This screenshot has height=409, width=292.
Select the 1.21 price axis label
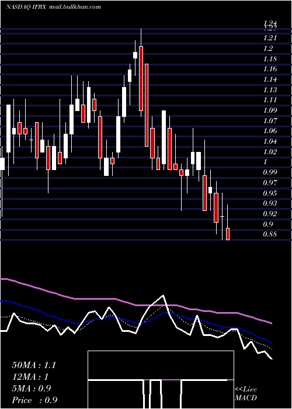coord(270,38)
